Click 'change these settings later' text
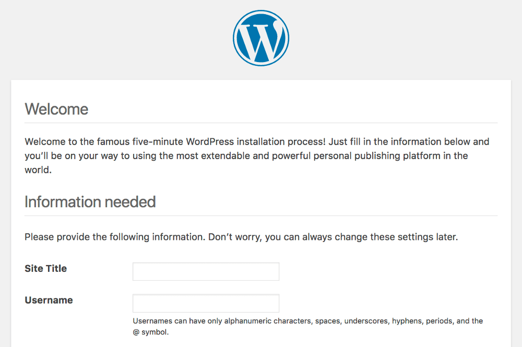Screen dimensions: 522x347 pos(396,237)
